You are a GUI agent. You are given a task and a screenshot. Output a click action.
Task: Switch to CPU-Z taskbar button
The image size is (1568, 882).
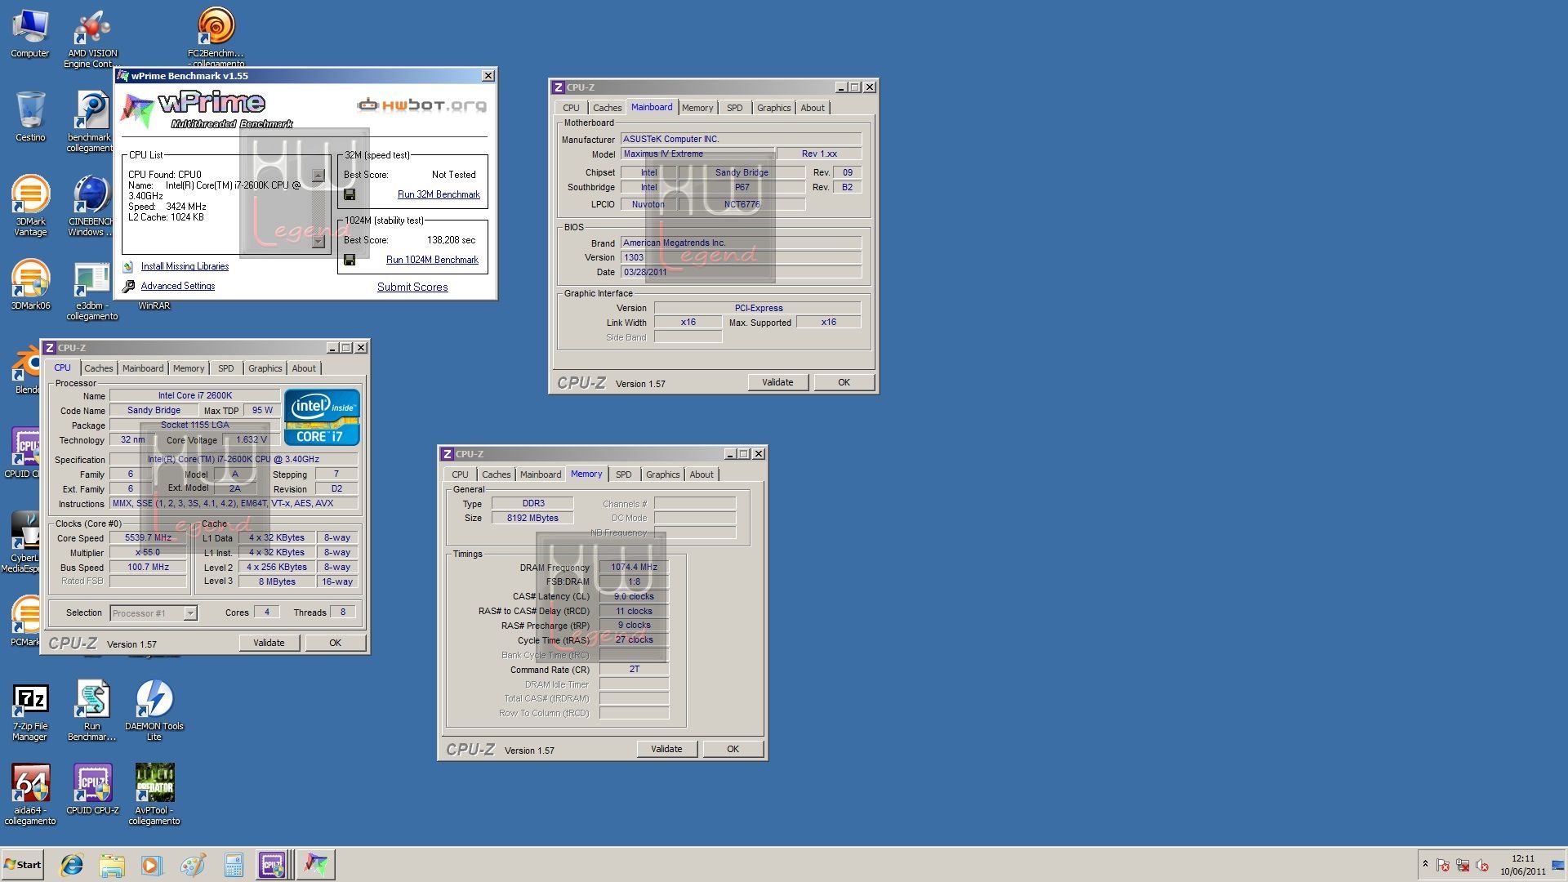click(x=273, y=865)
